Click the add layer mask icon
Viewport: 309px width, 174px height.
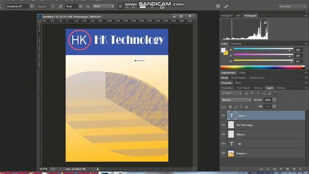pos(275,169)
